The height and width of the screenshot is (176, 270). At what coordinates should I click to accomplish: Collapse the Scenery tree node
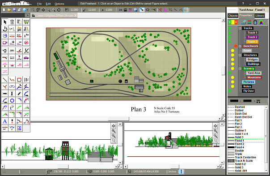240,69
